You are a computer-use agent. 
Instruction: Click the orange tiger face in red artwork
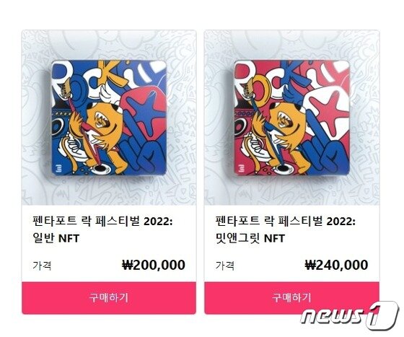(x=287, y=121)
